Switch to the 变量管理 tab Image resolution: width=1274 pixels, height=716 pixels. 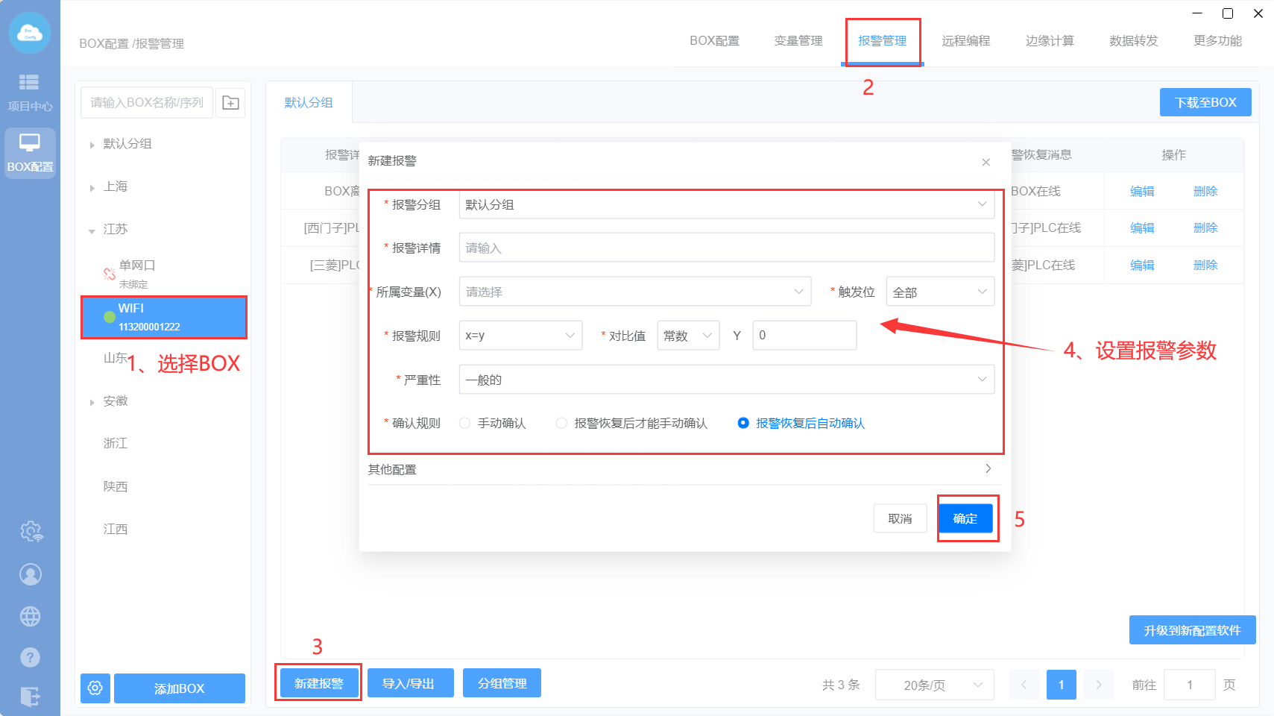[798, 41]
